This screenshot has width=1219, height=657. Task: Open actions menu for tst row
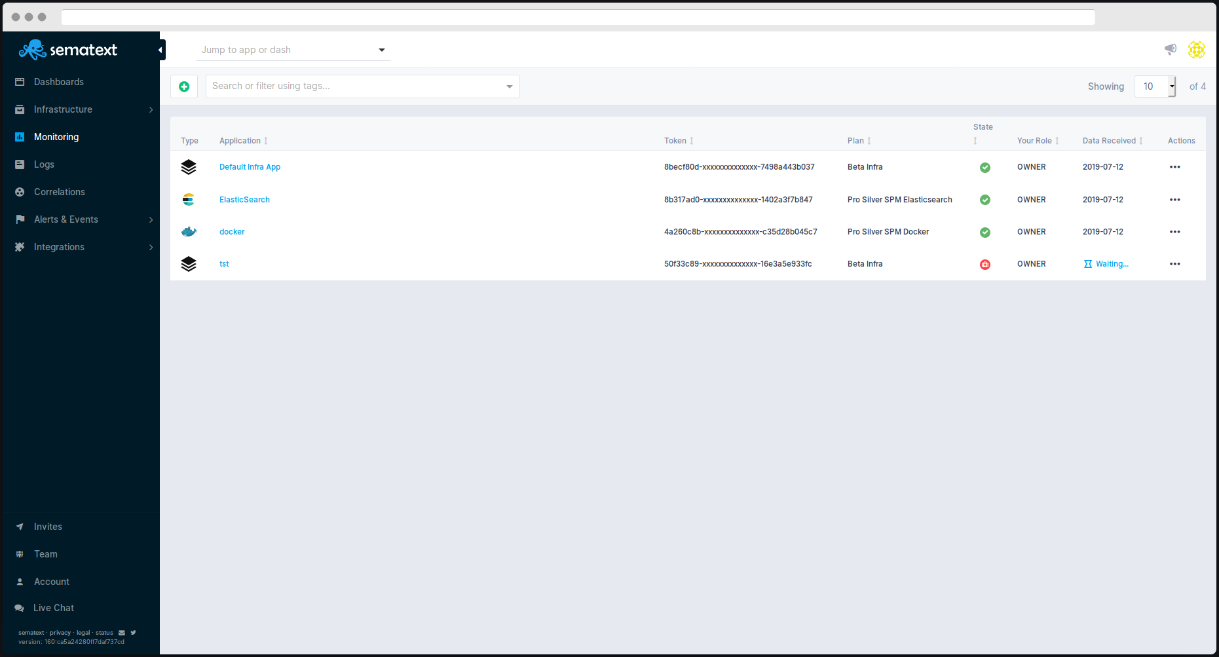1174,264
